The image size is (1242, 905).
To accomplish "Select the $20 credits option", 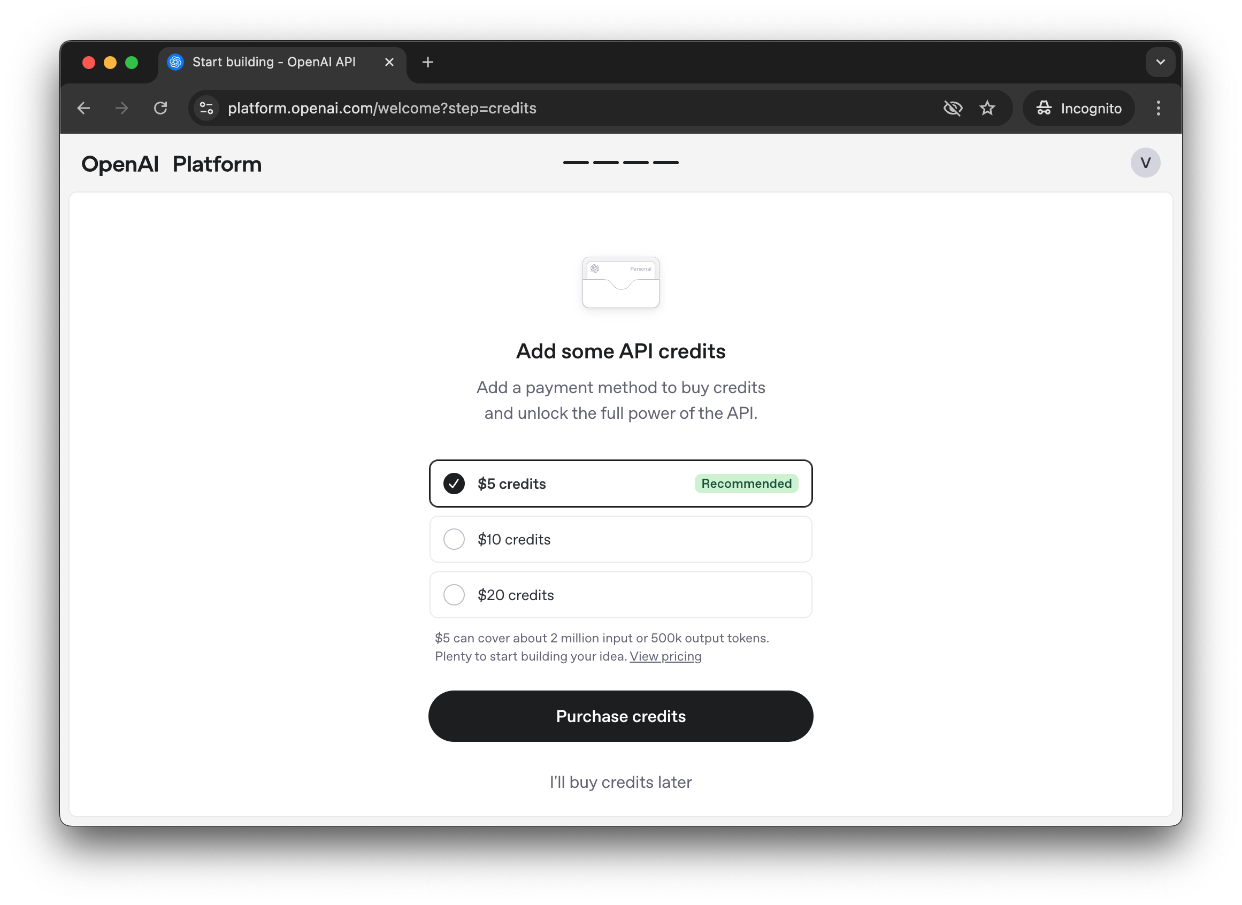I will (620, 595).
